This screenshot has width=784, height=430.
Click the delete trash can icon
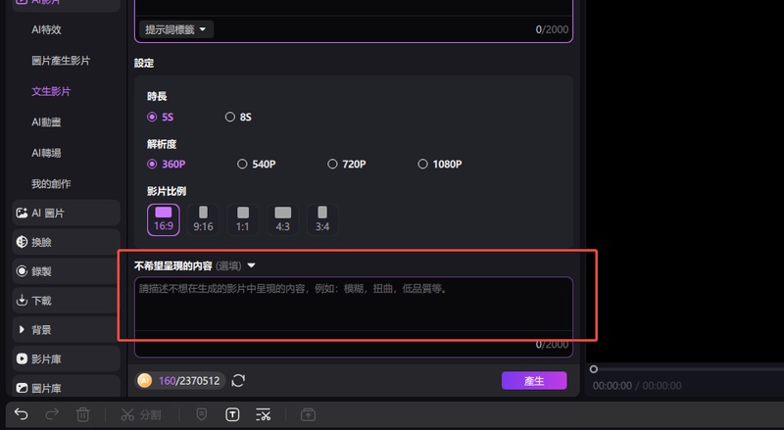tap(83, 414)
